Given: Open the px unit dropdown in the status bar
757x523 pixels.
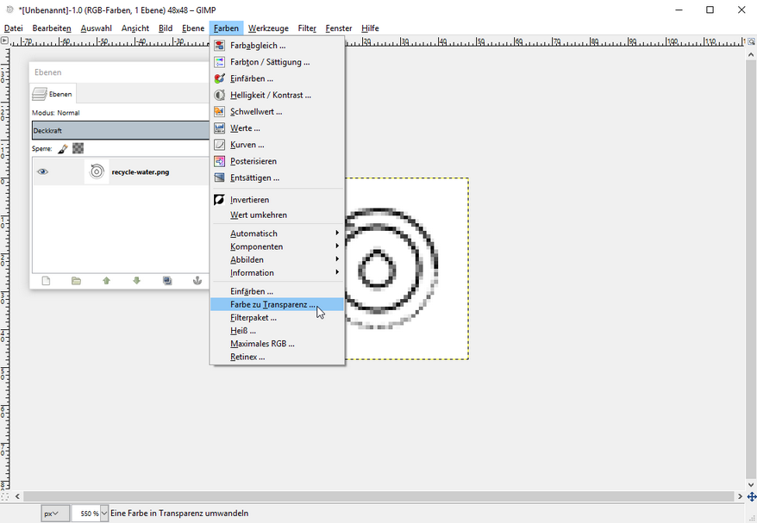Looking at the screenshot, I should [54, 513].
